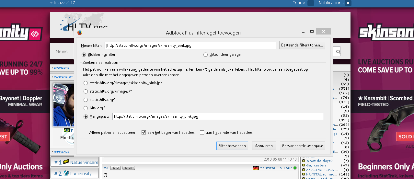Open ^criticaL user profile link
Image resolution: width=414 pixels, height=179 pixels.
click(x=268, y=168)
